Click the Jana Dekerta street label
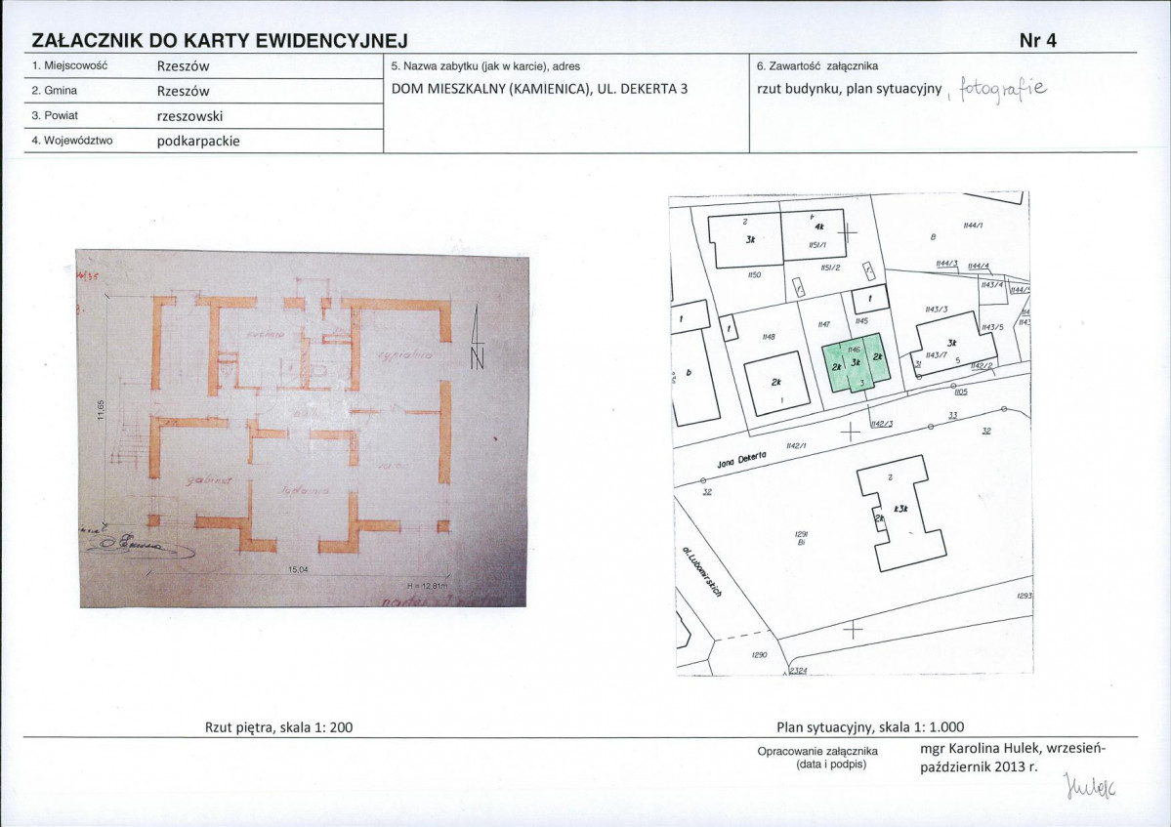The width and height of the screenshot is (1171, 827). tap(741, 459)
